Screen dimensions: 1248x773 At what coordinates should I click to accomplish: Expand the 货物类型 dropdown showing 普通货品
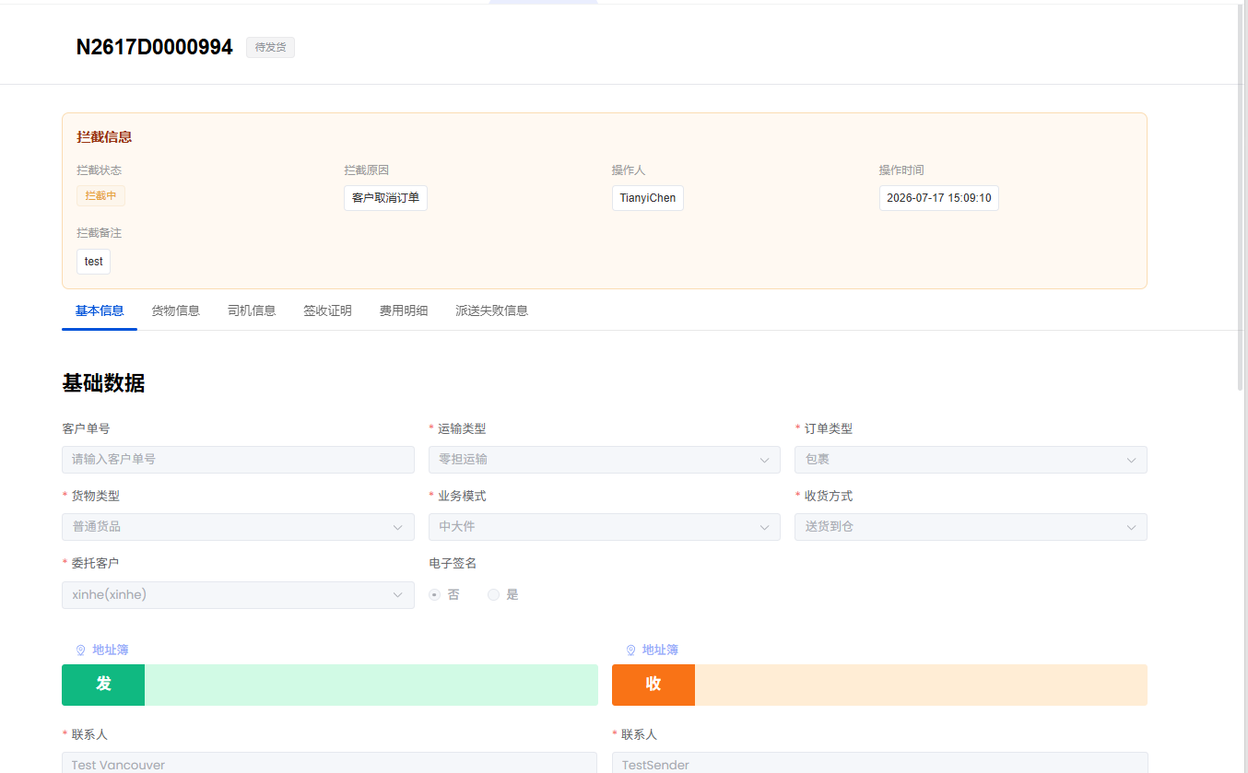[238, 527]
